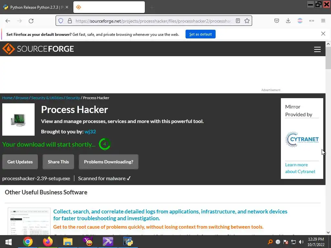This screenshot has width=331, height=248.
Task: Open the wj32 author link
Action: (x=90, y=132)
